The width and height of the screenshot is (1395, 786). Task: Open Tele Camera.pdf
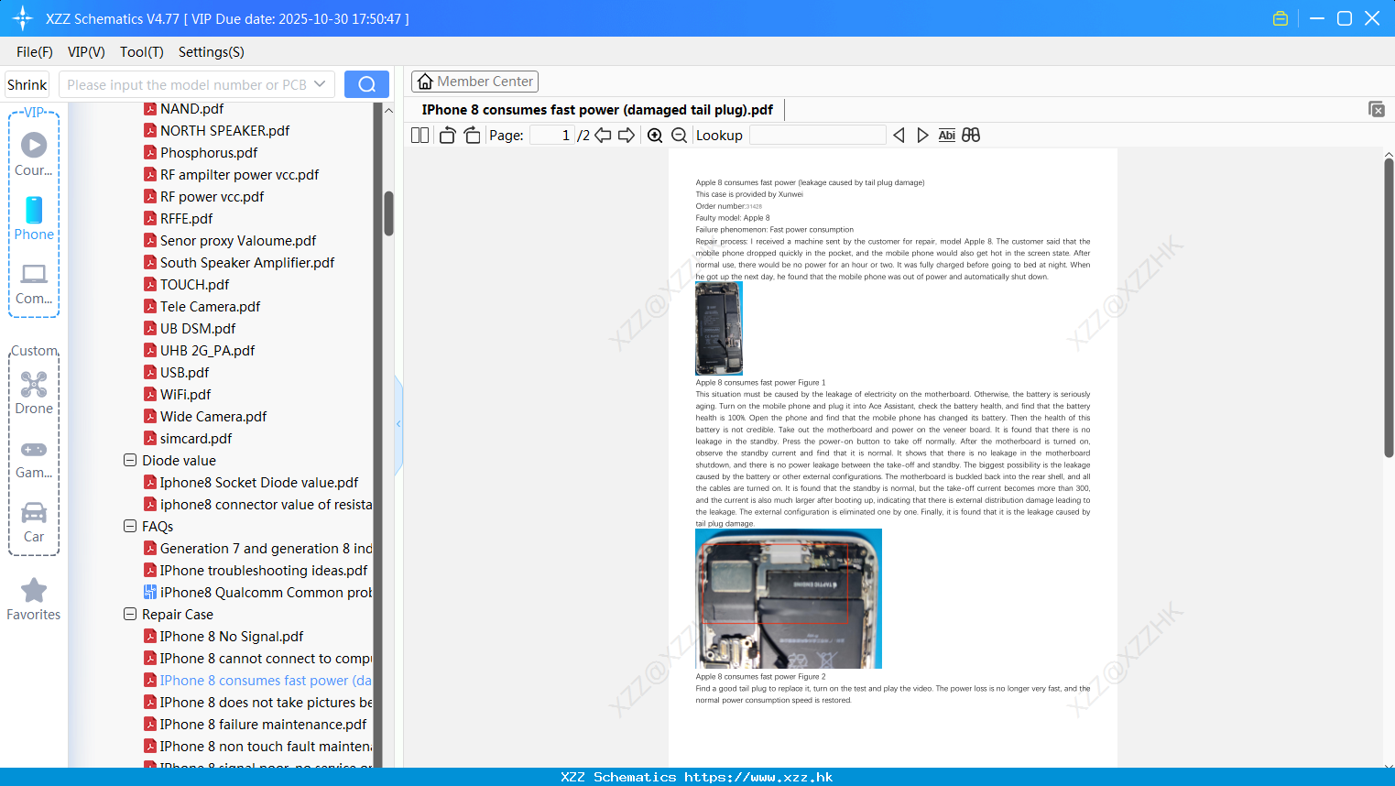202,307
